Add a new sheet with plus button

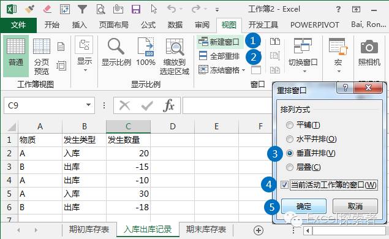pyautogui.click(x=259, y=230)
